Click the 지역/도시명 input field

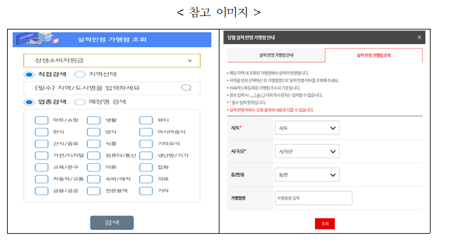112,88
